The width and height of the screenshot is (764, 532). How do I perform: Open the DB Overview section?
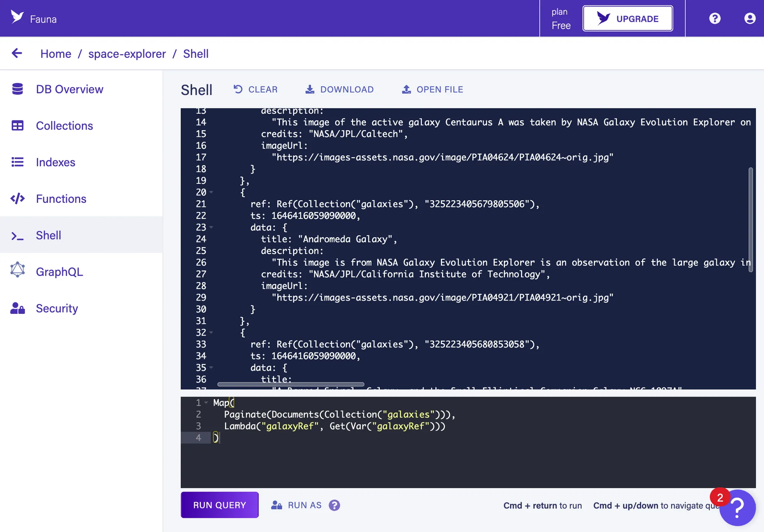tap(69, 89)
